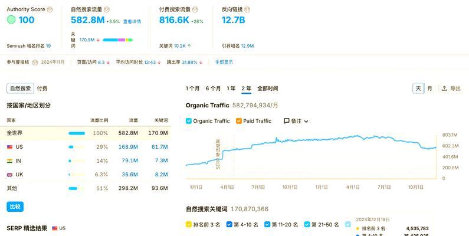Click the Semrush 域名排名 19 value

[48, 46]
